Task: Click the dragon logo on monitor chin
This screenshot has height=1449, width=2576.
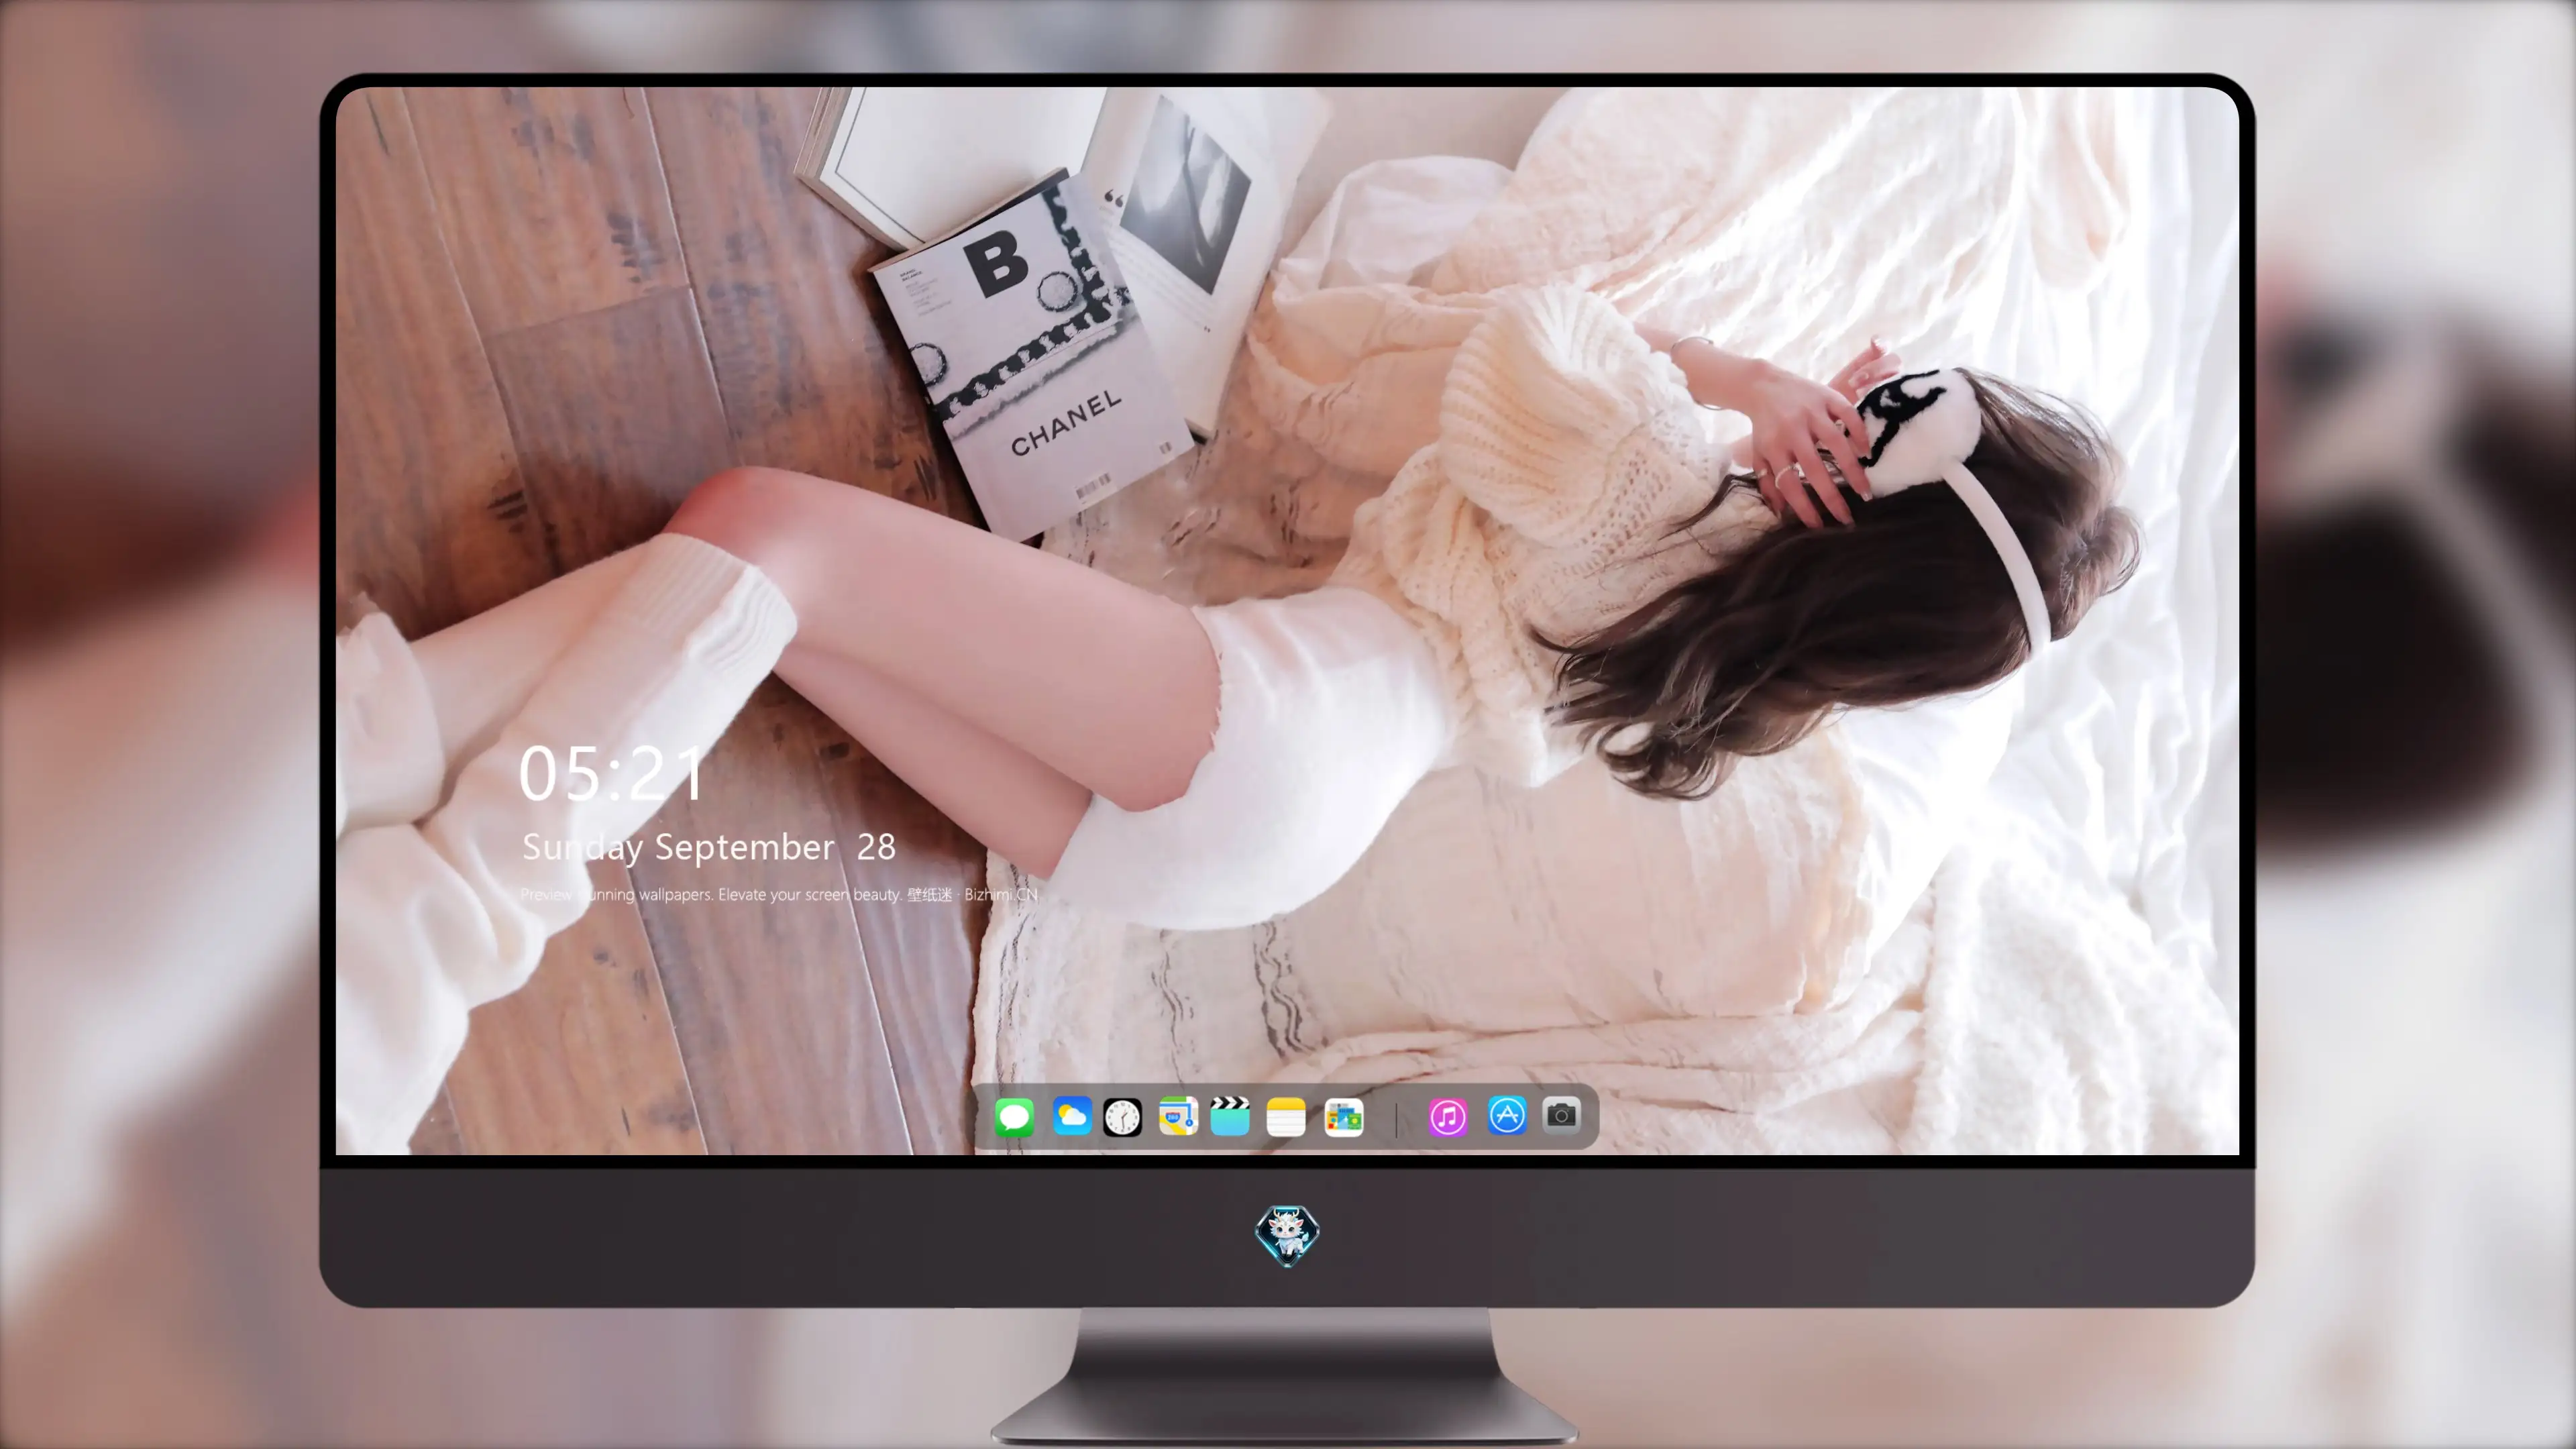Action: point(1287,1235)
